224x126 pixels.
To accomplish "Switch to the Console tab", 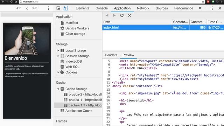I will [101, 8].
